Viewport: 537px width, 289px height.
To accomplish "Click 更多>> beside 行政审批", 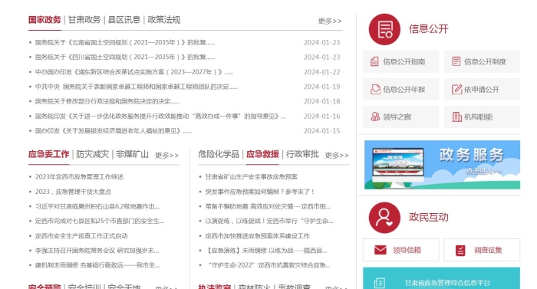I will point(337,156).
